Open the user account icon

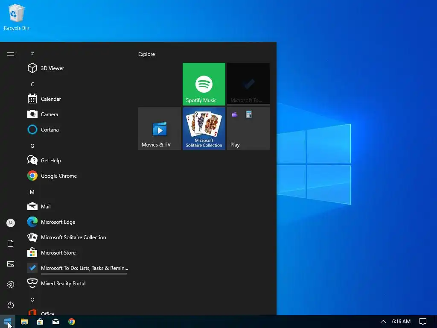coord(11,223)
